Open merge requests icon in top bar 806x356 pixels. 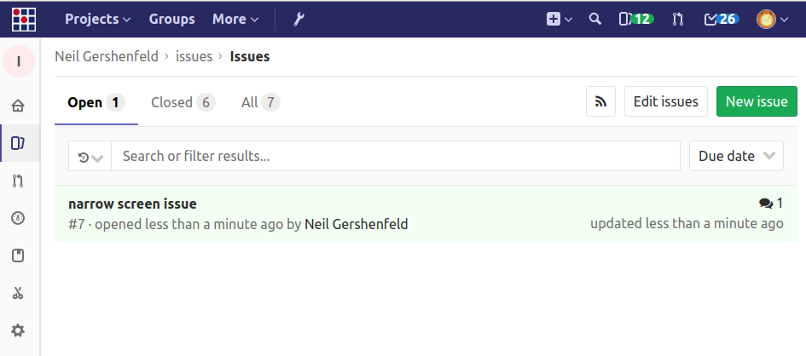coord(678,19)
